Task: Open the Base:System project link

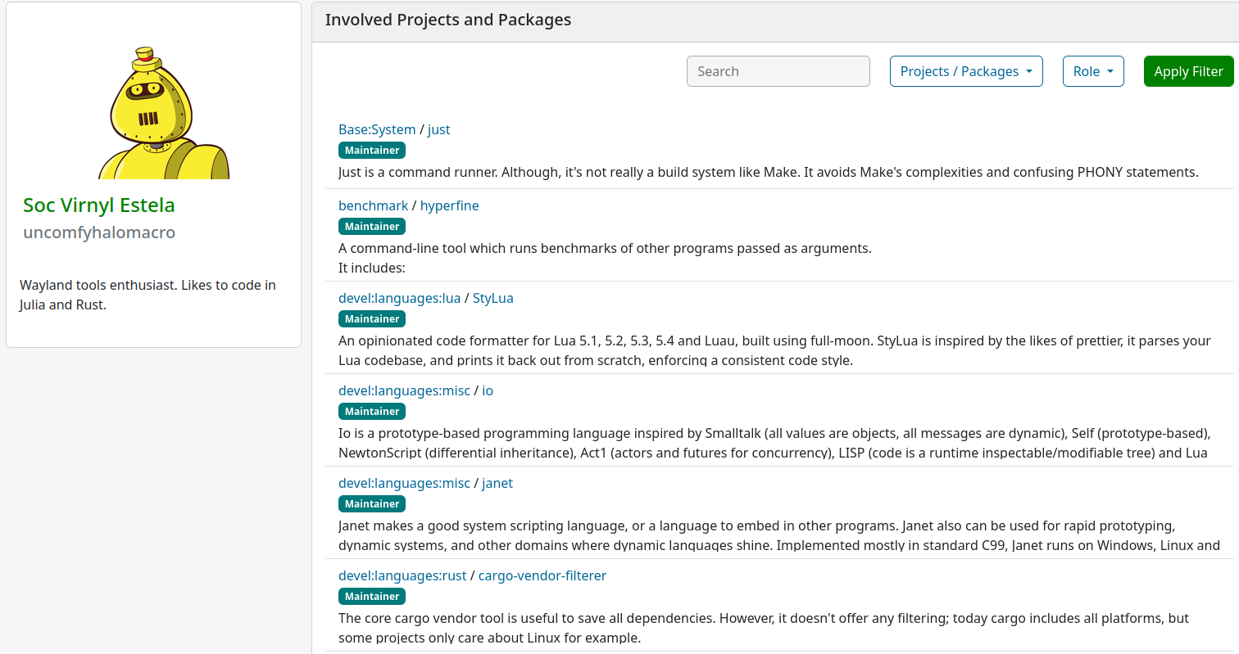Action: (x=377, y=129)
